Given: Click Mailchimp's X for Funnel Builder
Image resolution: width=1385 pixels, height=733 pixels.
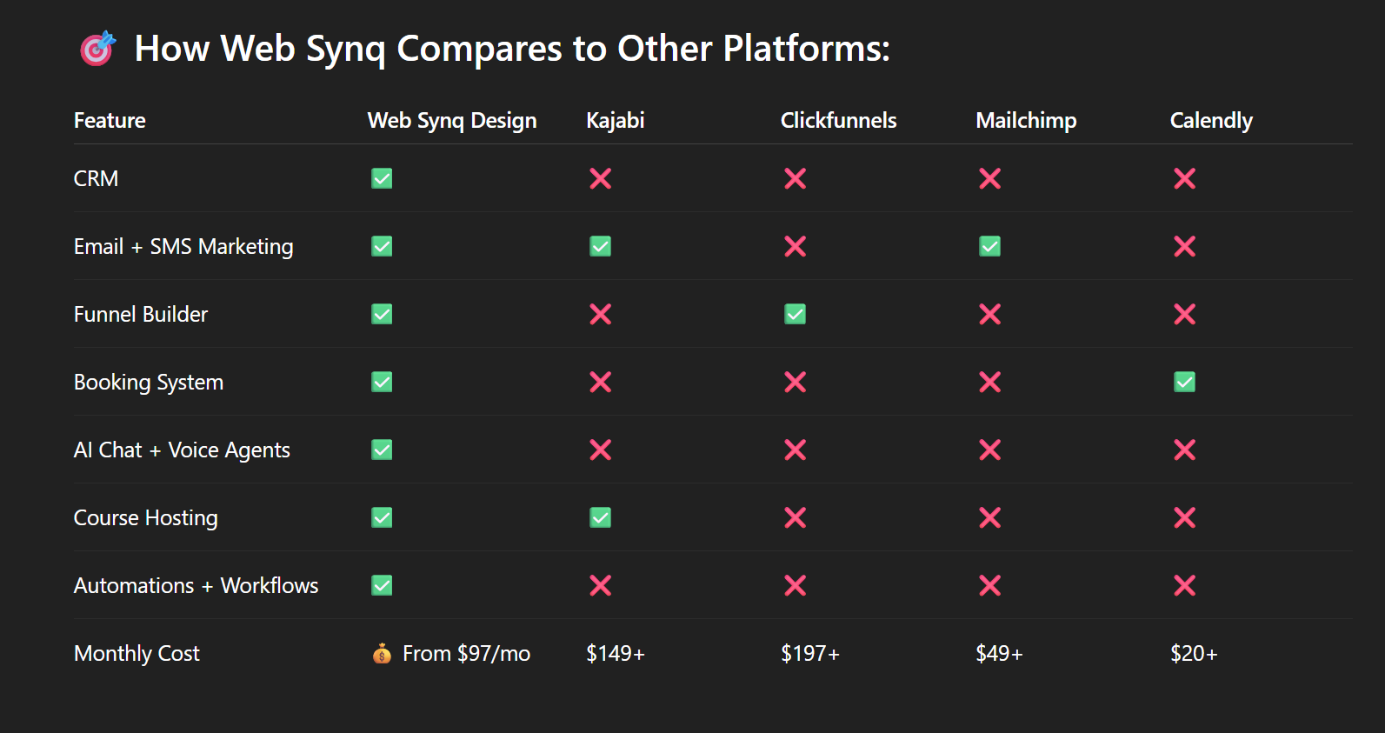Looking at the screenshot, I should pos(990,314).
